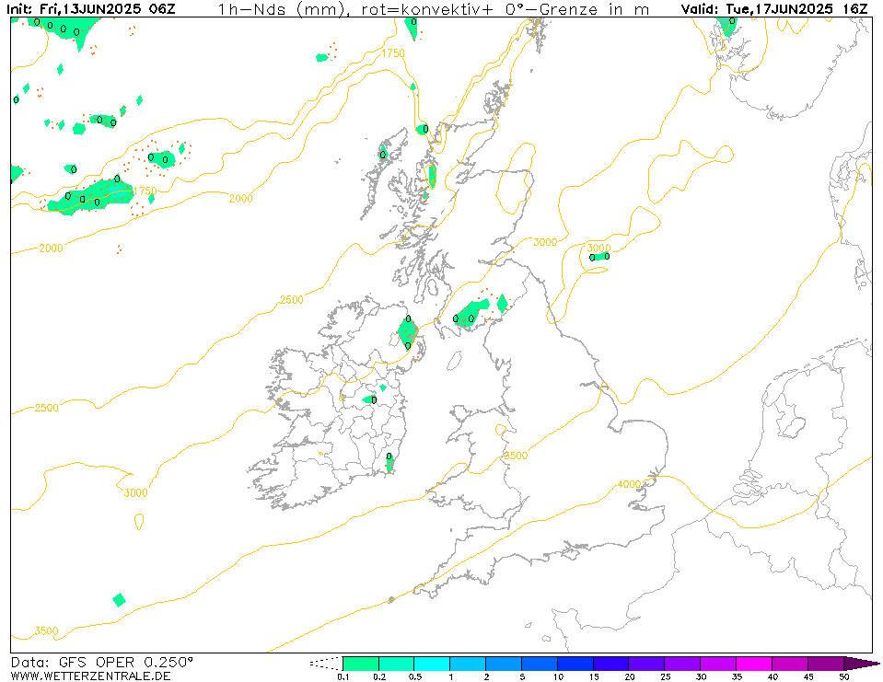The width and height of the screenshot is (883, 682).
Task: Click the 0.1 tick label under colorbar
Action: 343,676
